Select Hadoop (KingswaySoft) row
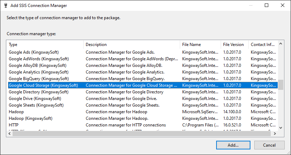Image resolution: width=291 pixels, height=155 pixels. tap(143, 118)
